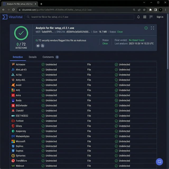Click the TrendMicro vendor name
Screen dimensions: 169x169
click(21, 161)
